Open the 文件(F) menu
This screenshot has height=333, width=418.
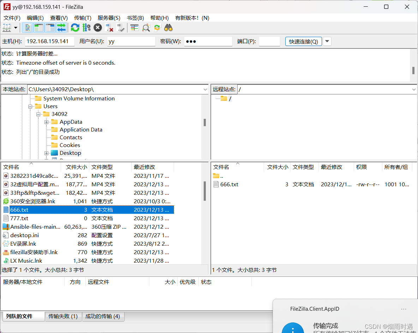pyautogui.click(x=12, y=18)
